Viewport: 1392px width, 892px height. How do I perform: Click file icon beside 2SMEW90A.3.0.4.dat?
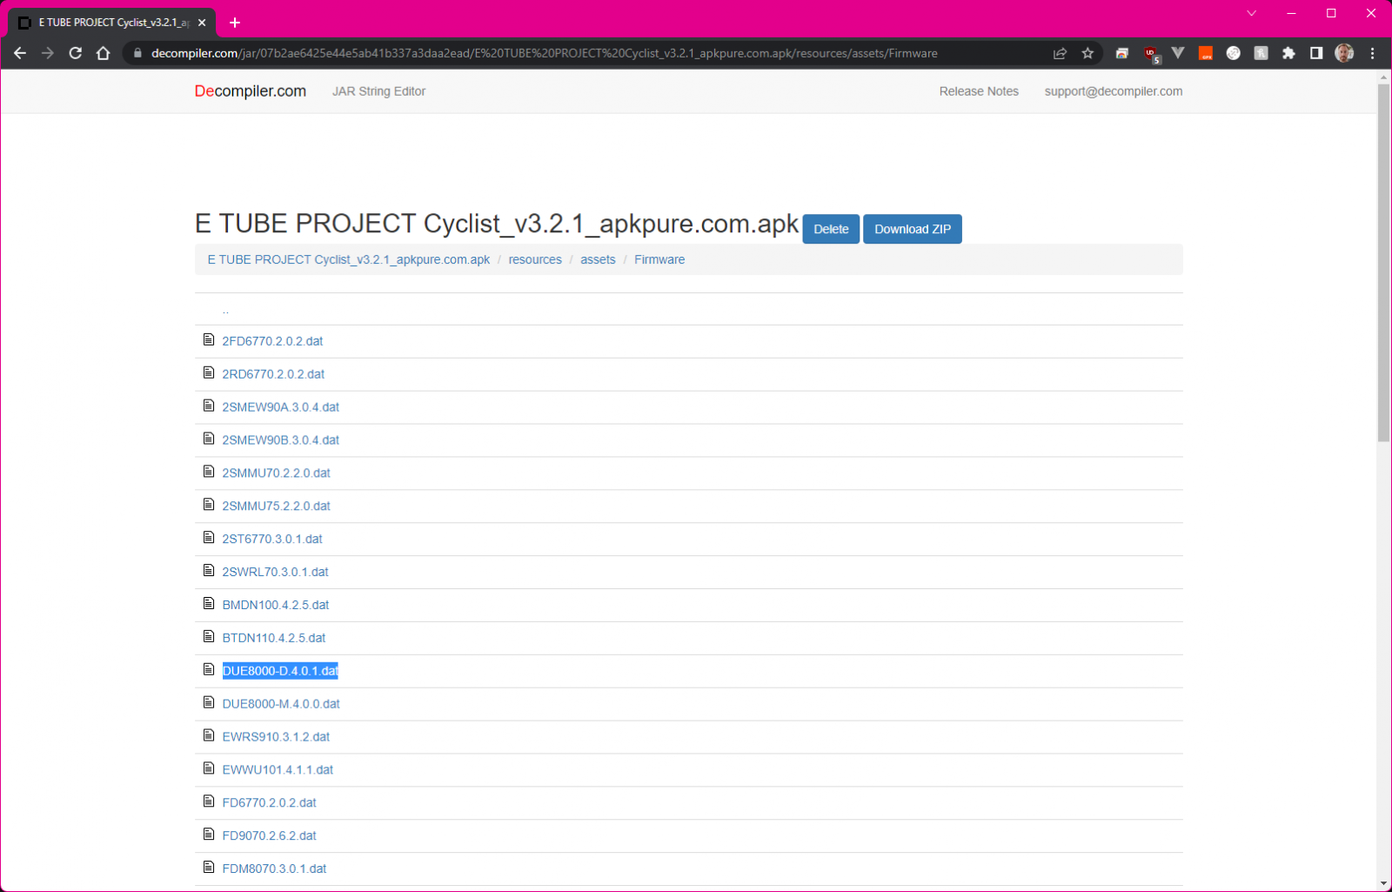tap(209, 406)
